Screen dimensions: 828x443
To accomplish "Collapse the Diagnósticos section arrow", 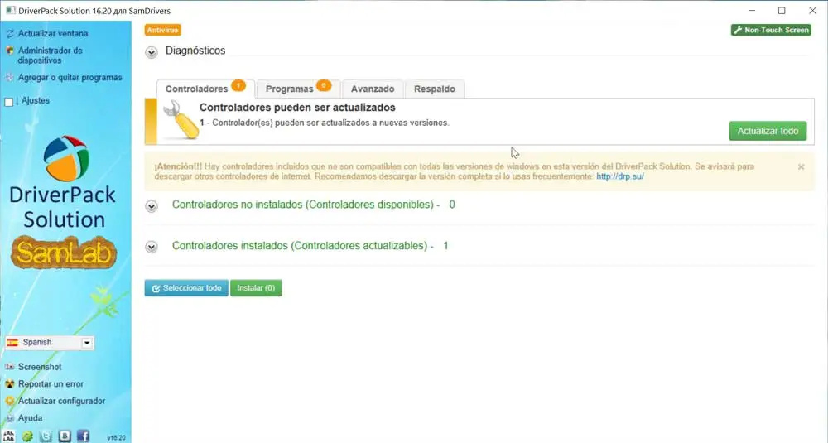I will [x=152, y=52].
